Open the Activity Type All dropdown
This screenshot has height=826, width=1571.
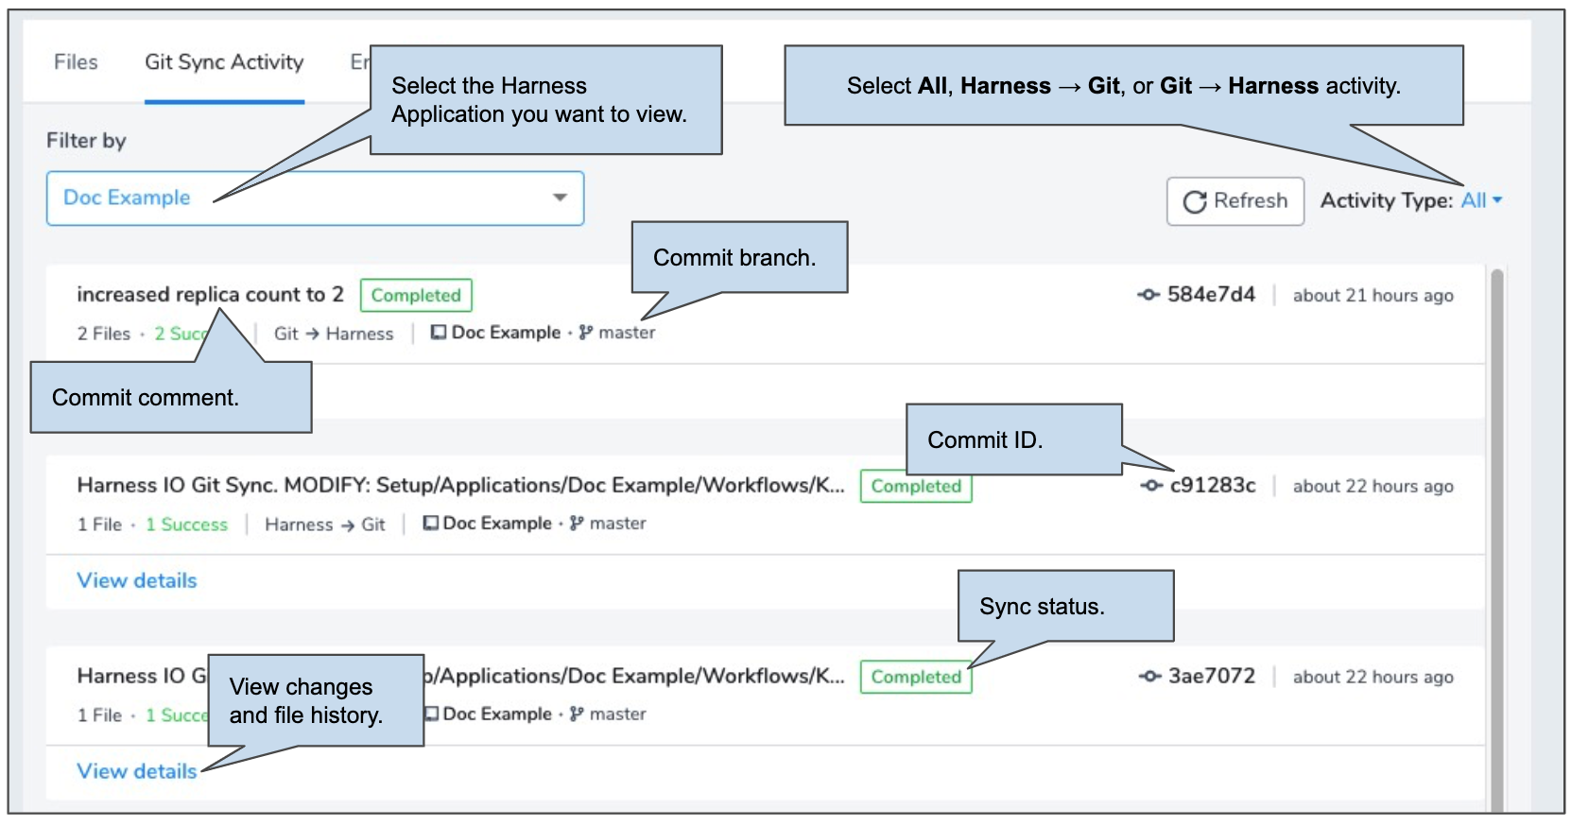(1481, 200)
